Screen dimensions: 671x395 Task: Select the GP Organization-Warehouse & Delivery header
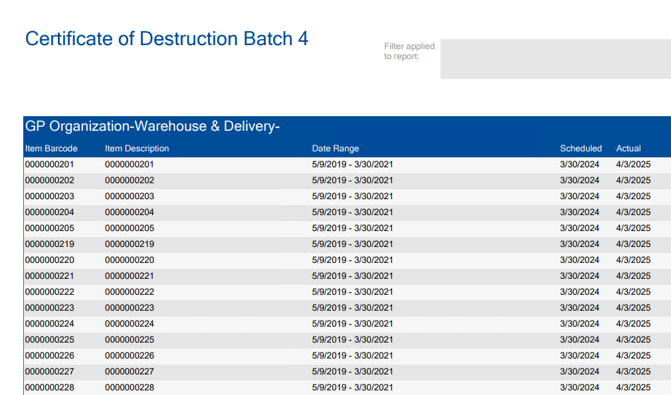click(x=152, y=126)
